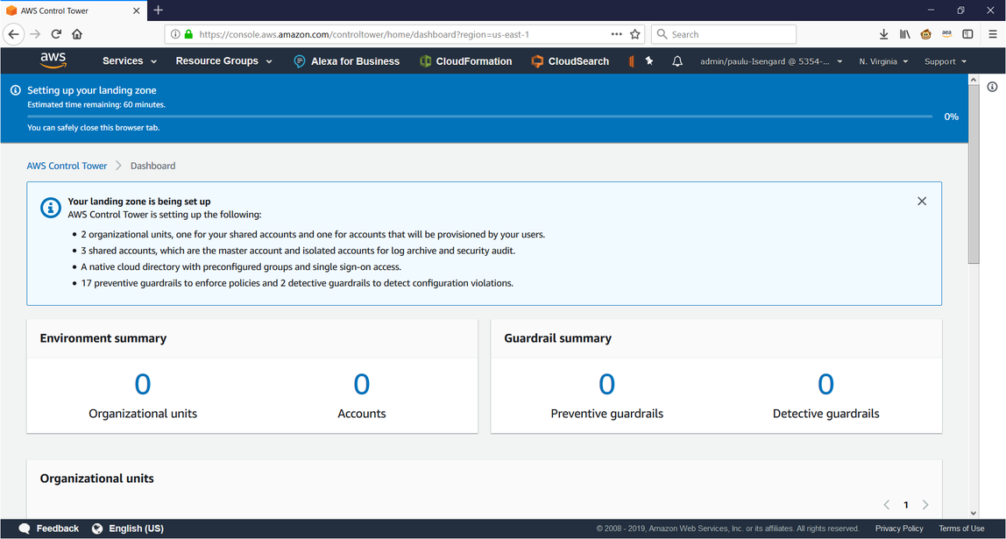Click the scrollbar up arrow
Image resolution: width=1006 pixels, height=539 pixels.
click(974, 80)
